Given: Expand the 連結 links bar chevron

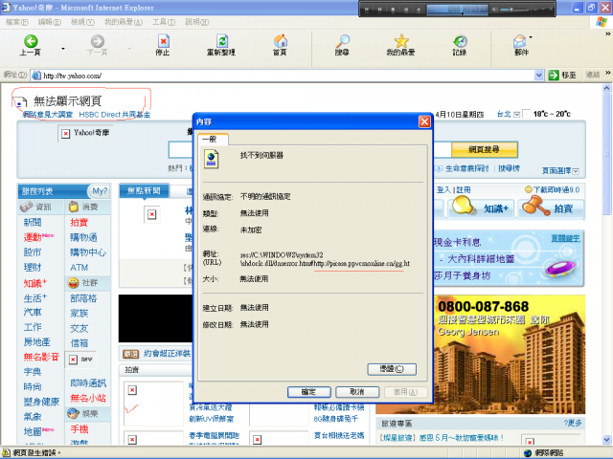Looking at the screenshot, I should coord(608,73).
